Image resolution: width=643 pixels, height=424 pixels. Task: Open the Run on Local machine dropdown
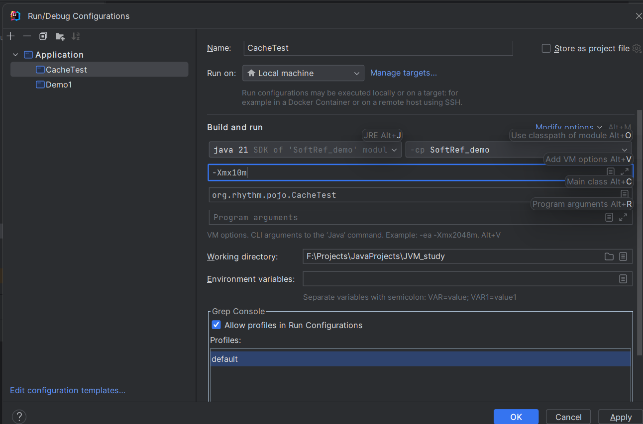[303, 73]
